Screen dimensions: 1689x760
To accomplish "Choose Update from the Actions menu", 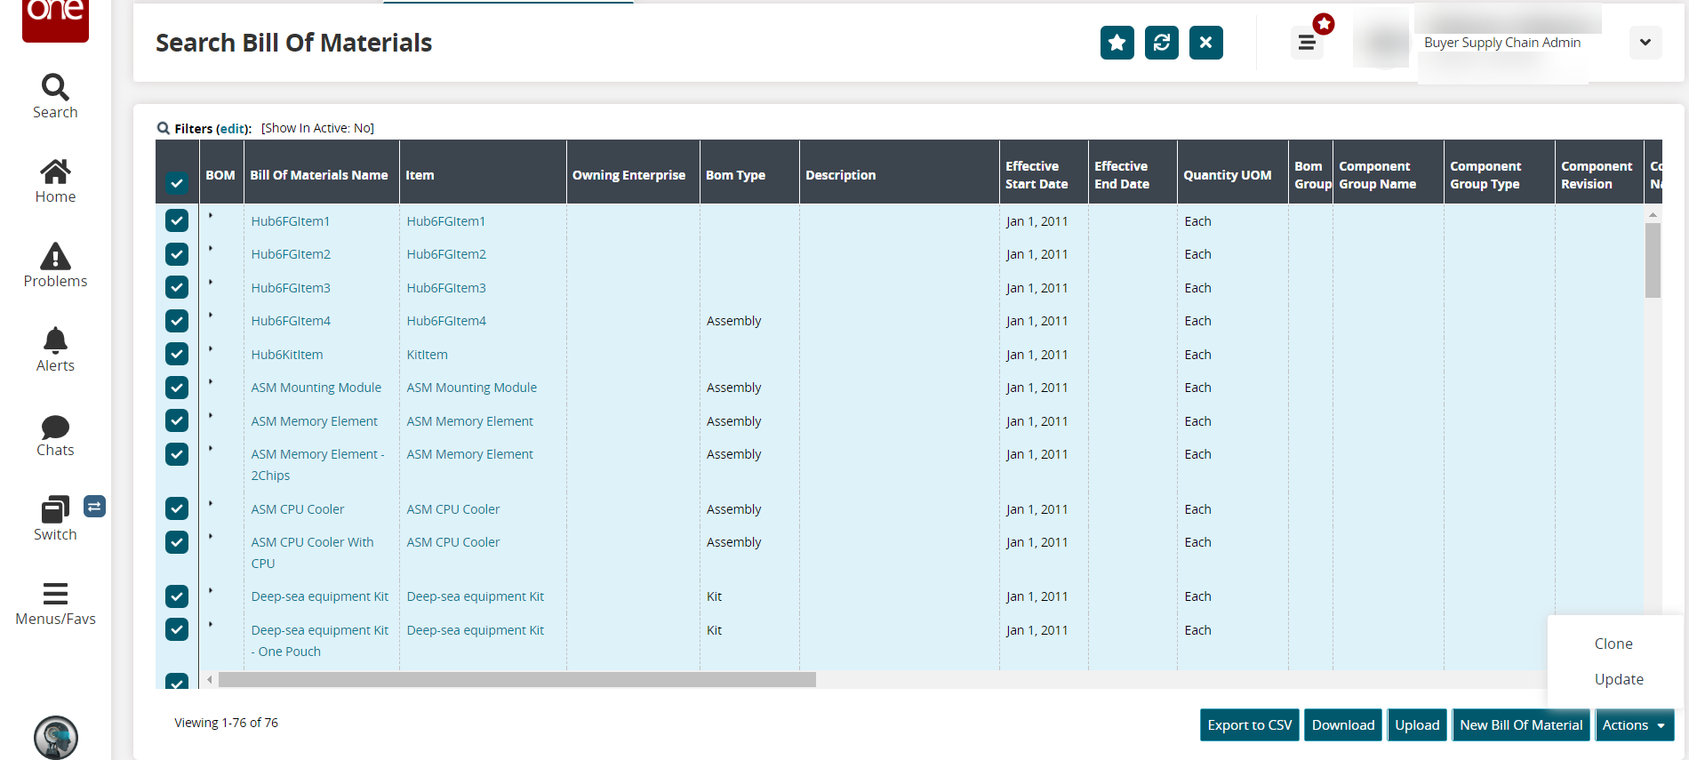I will click(x=1618, y=679).
